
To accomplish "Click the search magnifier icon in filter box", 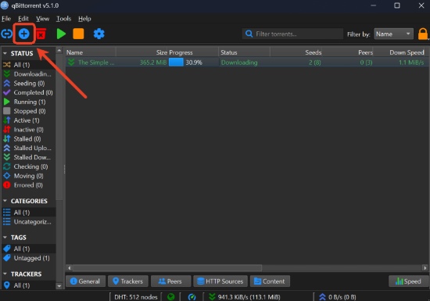I will [249, 34].
